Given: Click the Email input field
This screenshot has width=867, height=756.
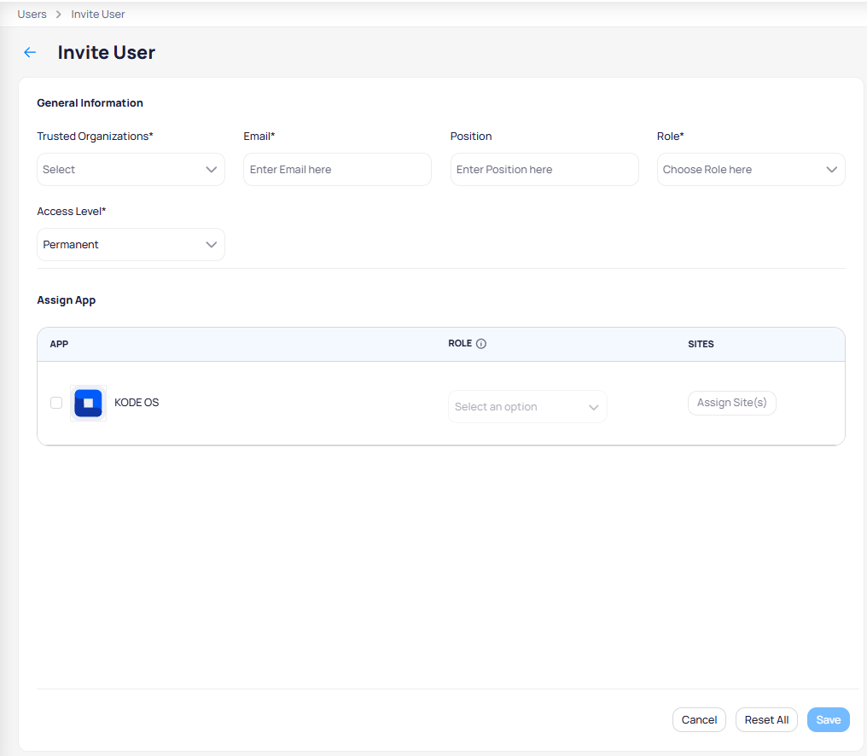Looking at the screenshot, I should [x=337, y=169].
